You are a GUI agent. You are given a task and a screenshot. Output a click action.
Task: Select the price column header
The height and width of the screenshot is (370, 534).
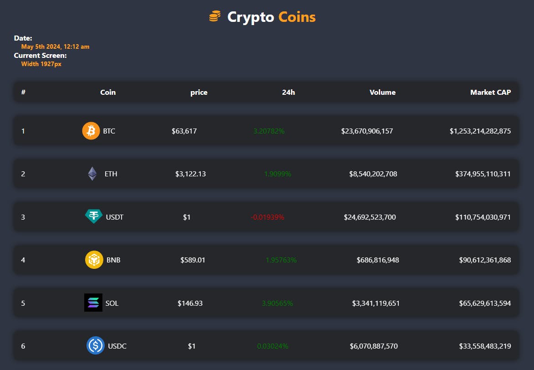199,92
